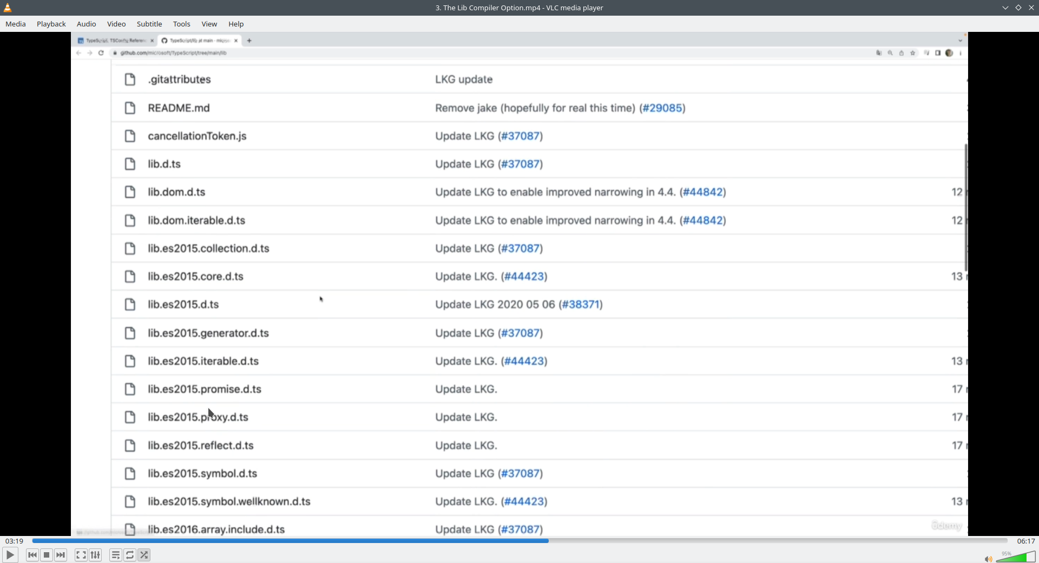Viewport: 1039px width, 563px height.
Task: Open #44842 link in lib.dom.iterable.d.ts row
Action: click(x=703, y=220)
